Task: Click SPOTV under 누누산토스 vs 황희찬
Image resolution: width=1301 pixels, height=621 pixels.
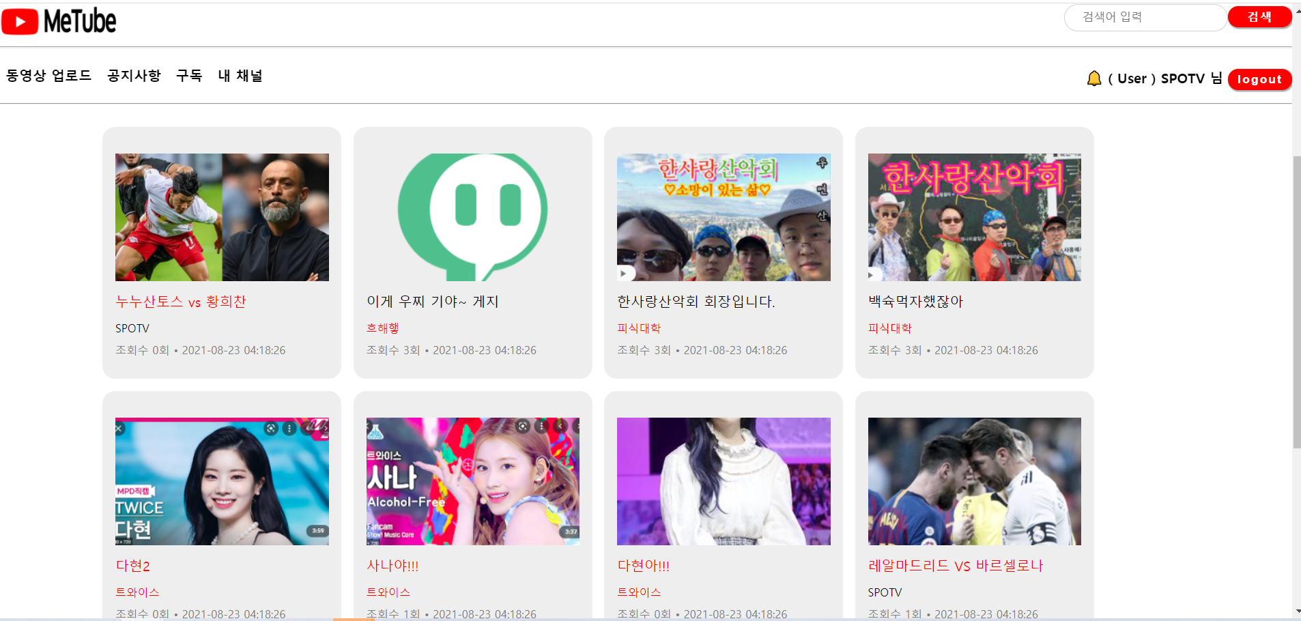Action: pos(132,328)
